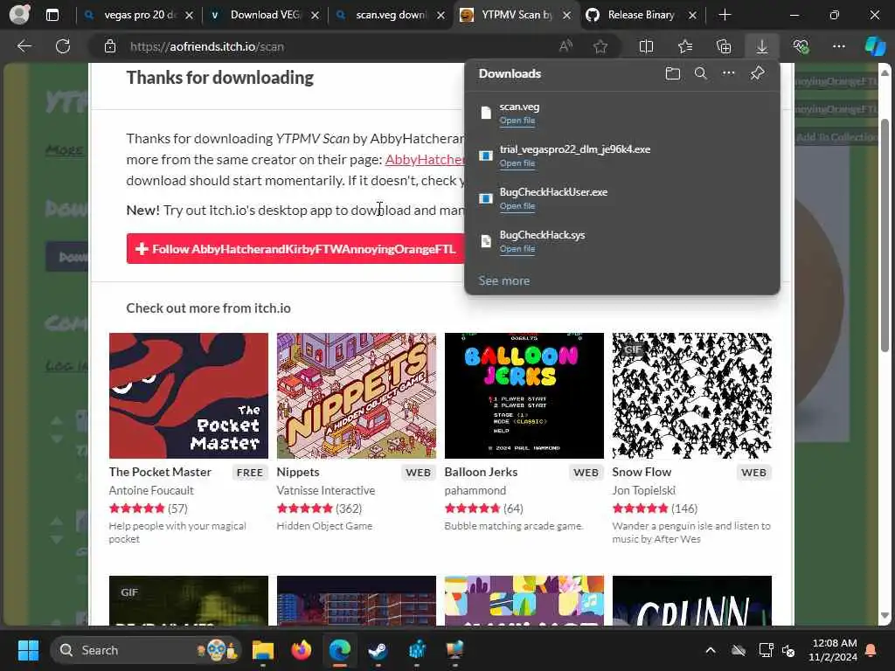Open the Favorites list icon
Viewport: 895px width, 671px height.
click(x=685, y=47)
